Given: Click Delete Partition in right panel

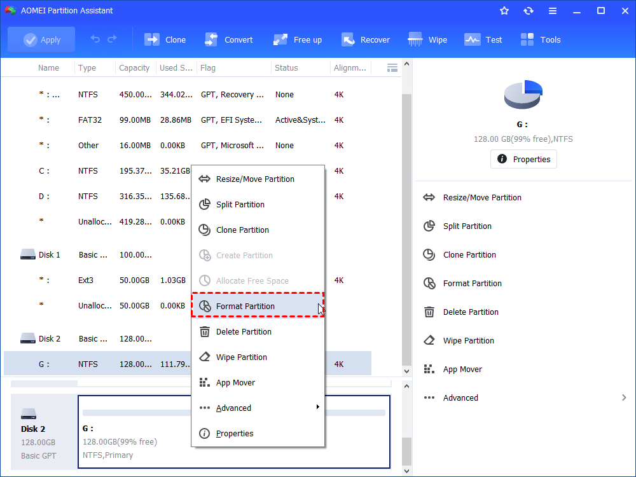Looking at the screenshot, I should tap(460, 312).
